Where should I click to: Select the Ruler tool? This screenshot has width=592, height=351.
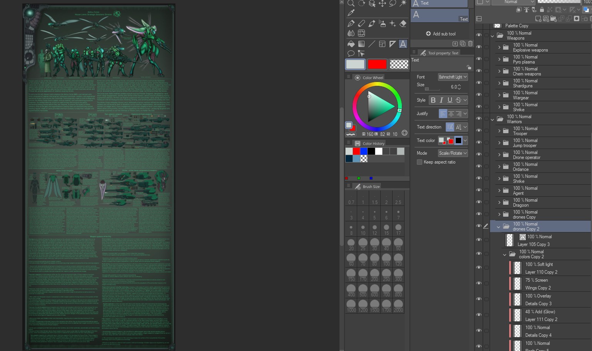[x=393, y=44]
